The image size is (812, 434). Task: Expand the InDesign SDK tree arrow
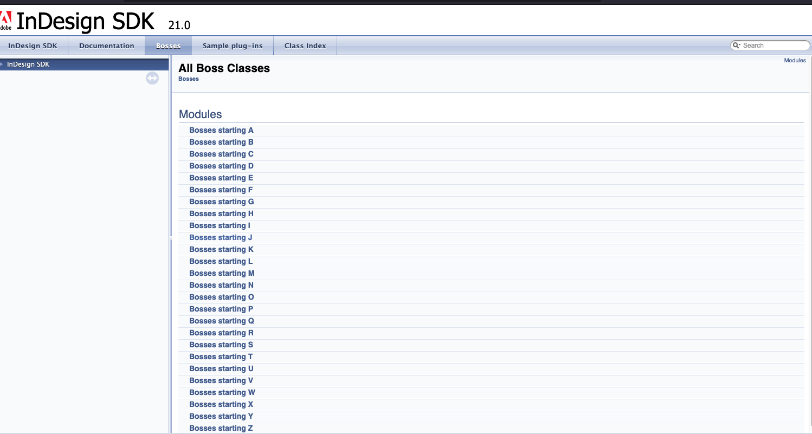pos(2,64)
